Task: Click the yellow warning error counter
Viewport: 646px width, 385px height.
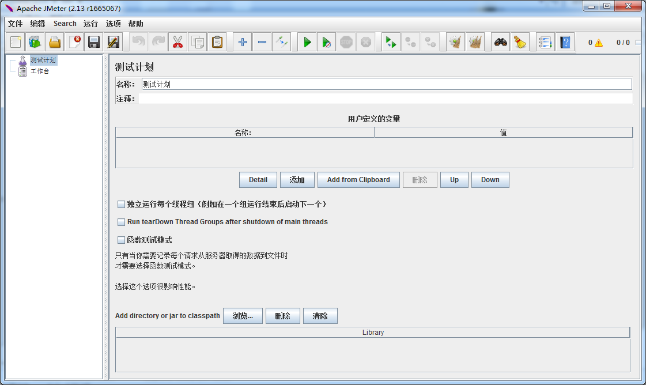Action: tap(599, 43)
